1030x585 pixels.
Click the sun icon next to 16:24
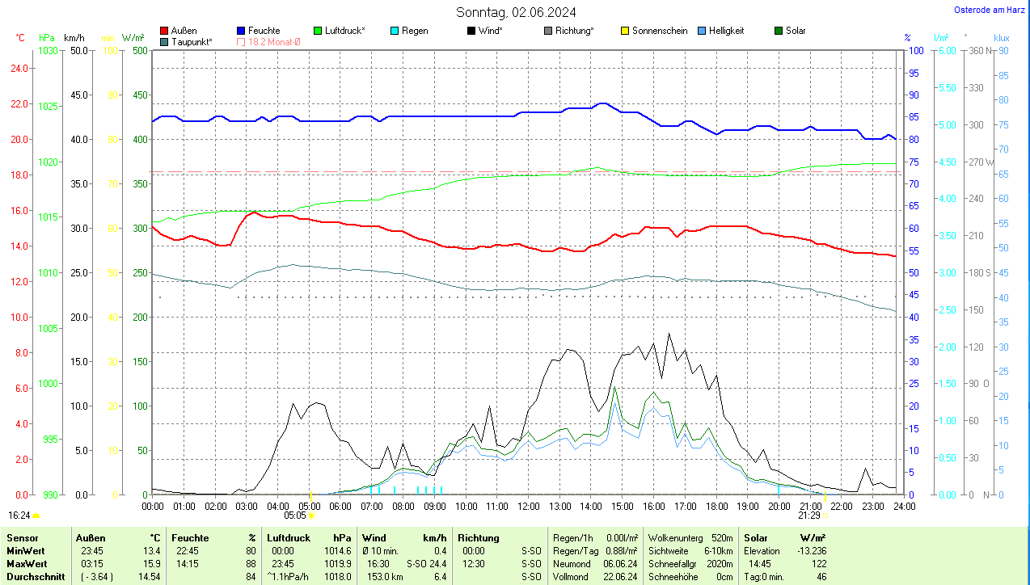pyautogui.click(x=36, y=515)
